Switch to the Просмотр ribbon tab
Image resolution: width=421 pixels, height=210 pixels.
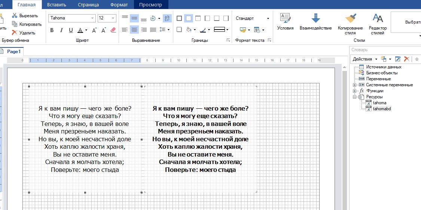click(150, 4)
